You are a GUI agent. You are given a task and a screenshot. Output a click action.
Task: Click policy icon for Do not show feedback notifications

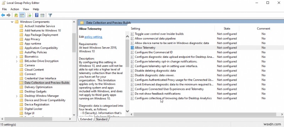[132, 93]
